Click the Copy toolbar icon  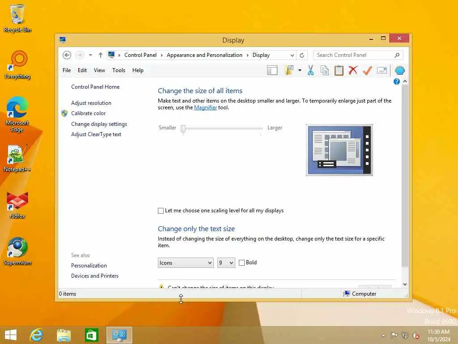click(325, 70)
